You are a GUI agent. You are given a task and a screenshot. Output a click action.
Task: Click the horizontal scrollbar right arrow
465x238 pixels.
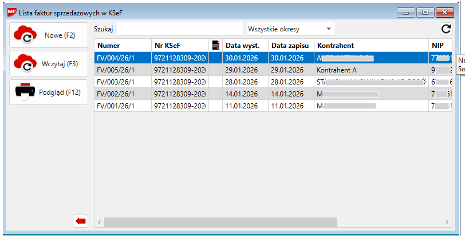pyautogui.click(x=447, y=222)
